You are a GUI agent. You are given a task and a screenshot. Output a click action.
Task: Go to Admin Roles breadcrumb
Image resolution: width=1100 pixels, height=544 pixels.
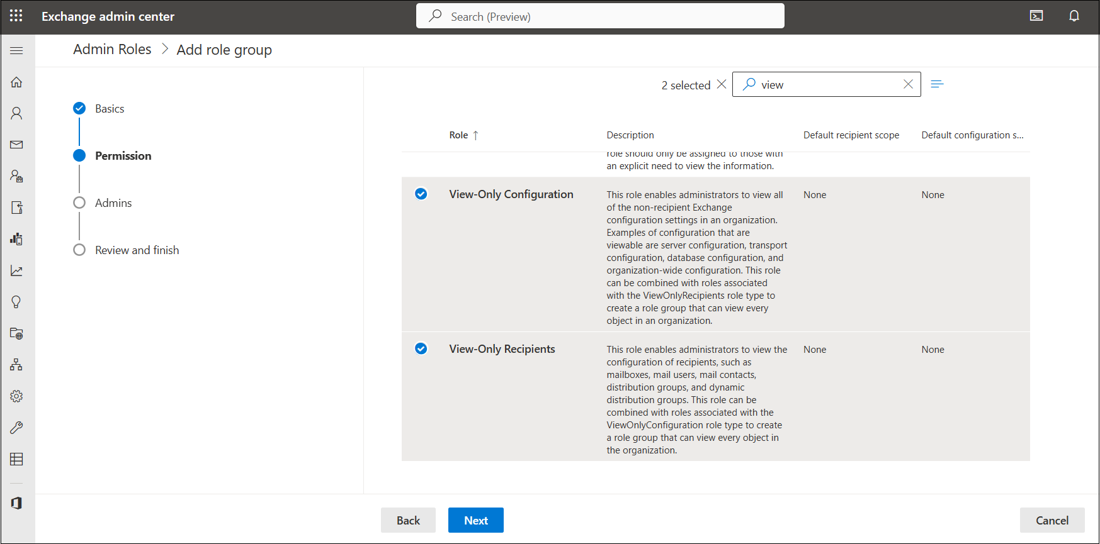(112, 50)
